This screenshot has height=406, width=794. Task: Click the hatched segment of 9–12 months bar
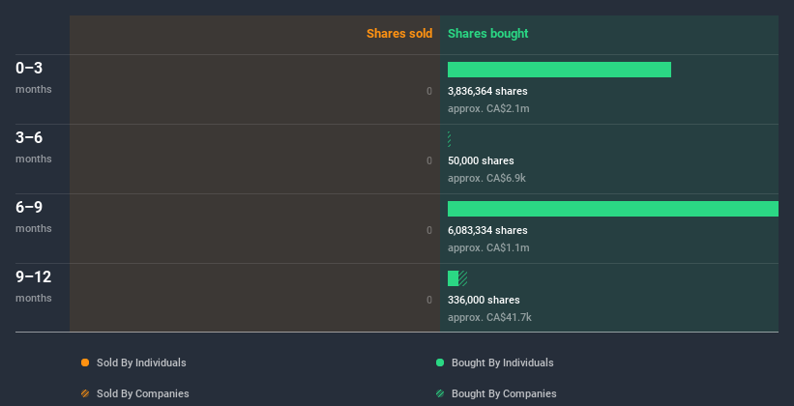coord(463,278)
